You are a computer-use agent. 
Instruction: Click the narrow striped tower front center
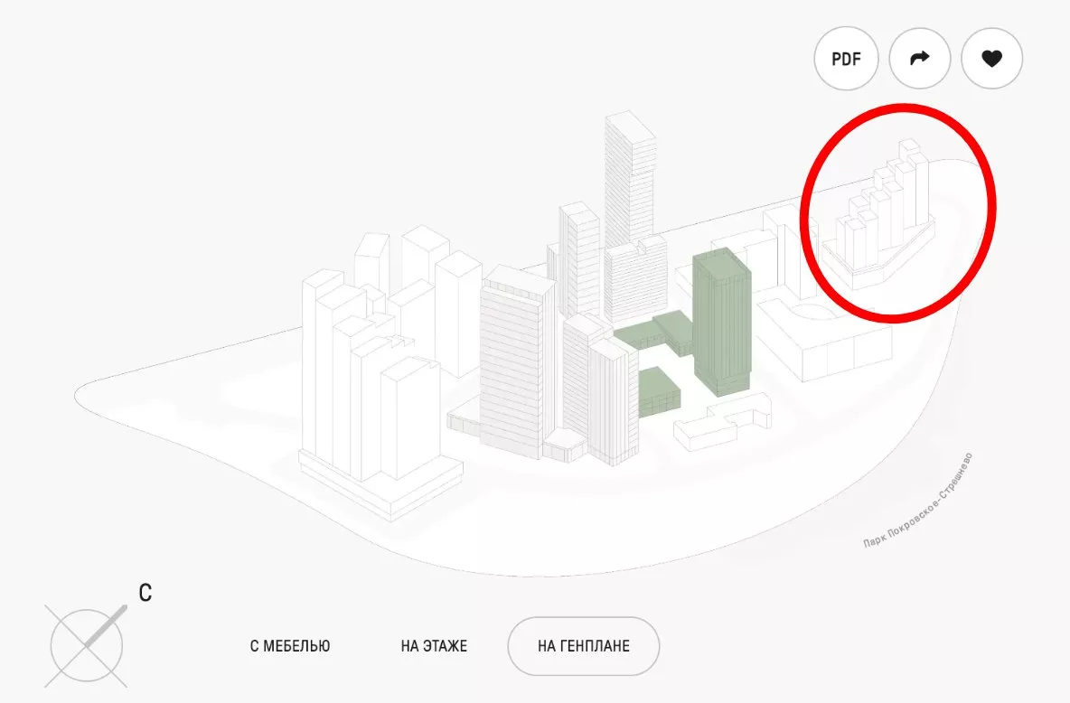point(613,403)
